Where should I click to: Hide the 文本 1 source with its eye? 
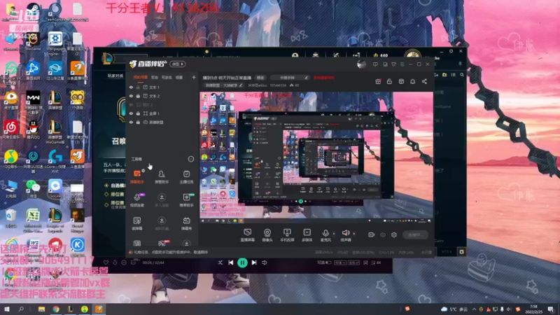pyautogui.click(x=131, y=87)
